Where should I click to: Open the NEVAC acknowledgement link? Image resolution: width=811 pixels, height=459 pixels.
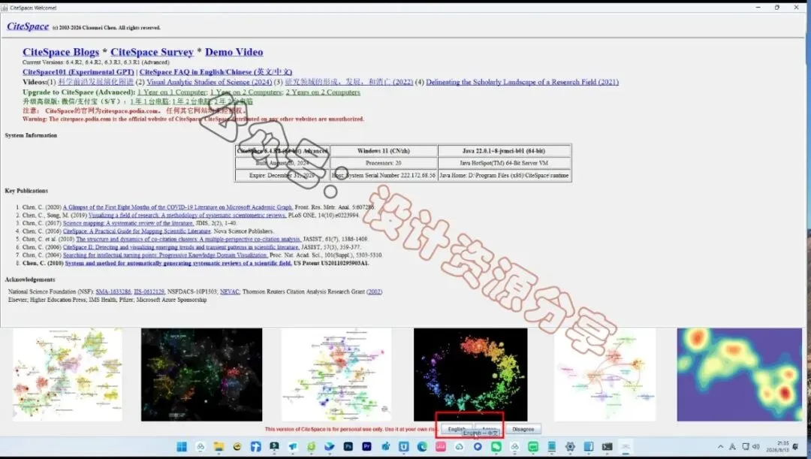tap(230, 292)
